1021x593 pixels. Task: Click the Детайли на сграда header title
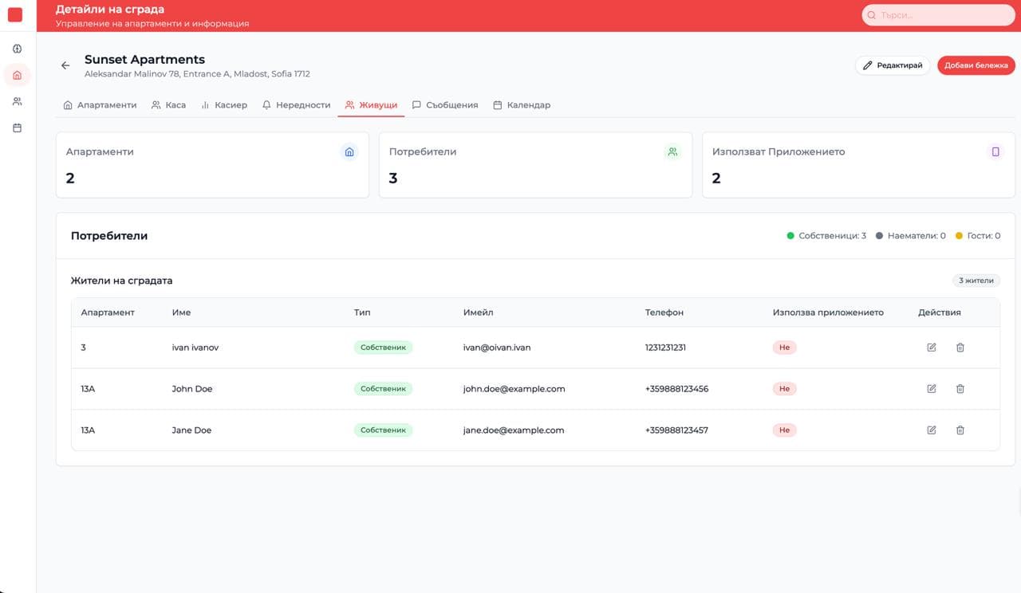pyautogui.click(x=110, y=10)
